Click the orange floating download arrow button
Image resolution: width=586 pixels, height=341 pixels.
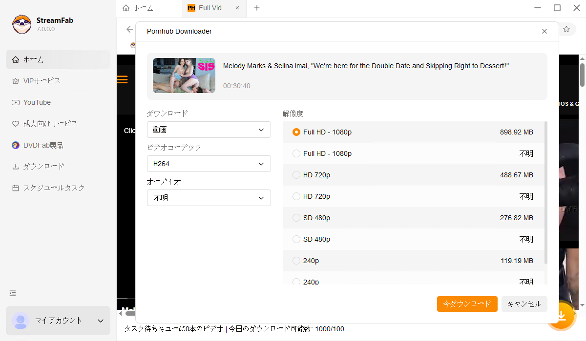pos(562,315)
